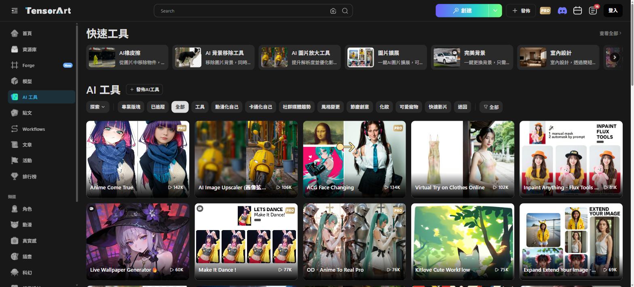Screen dimensions: 634x287
Task: Select 真實感 realistic channel icon
Action: click(15, 241)
